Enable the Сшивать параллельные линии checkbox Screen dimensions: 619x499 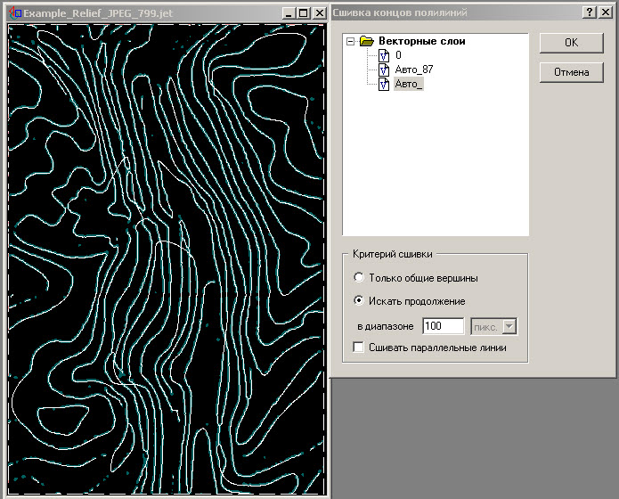358,348
